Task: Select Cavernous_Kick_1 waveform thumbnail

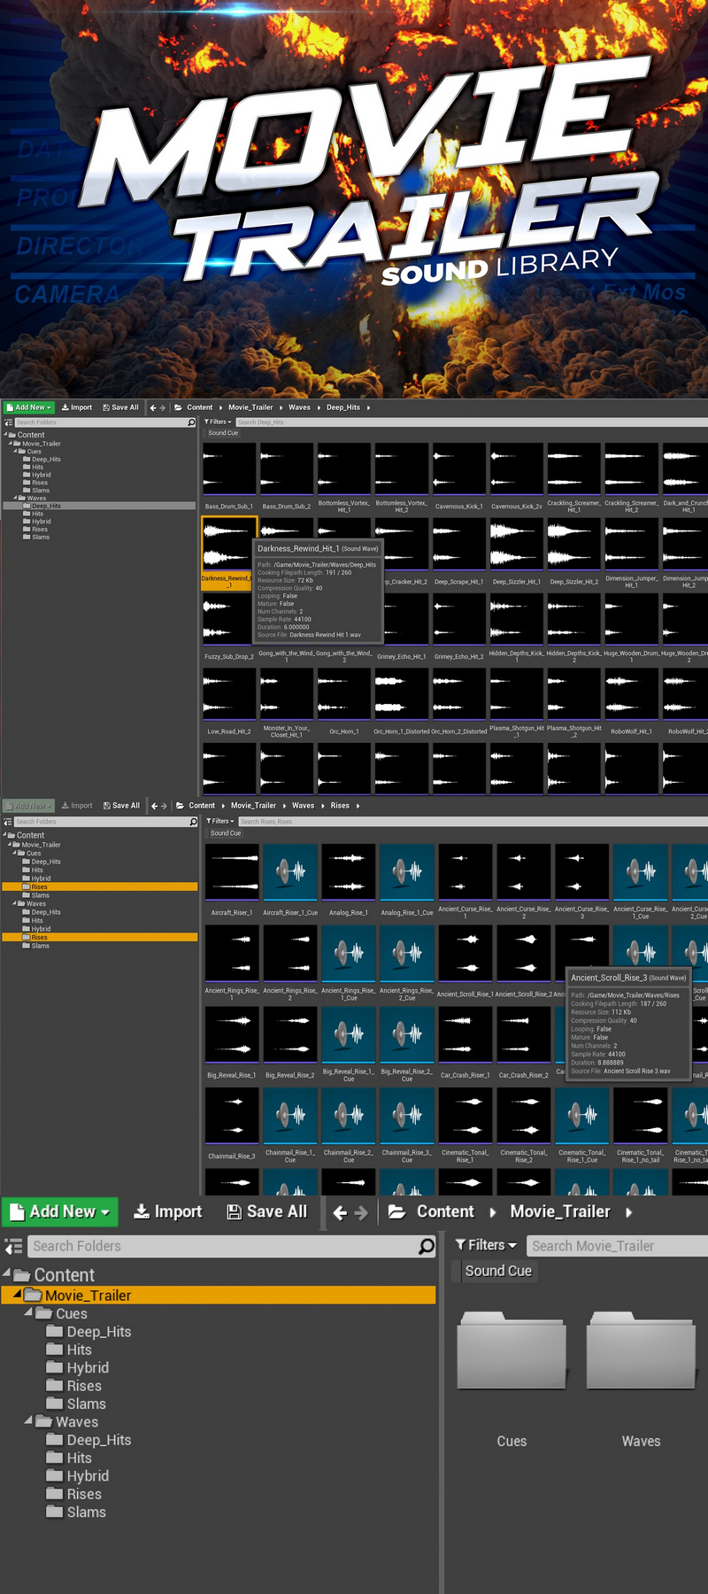Action: tap(459, 468)
